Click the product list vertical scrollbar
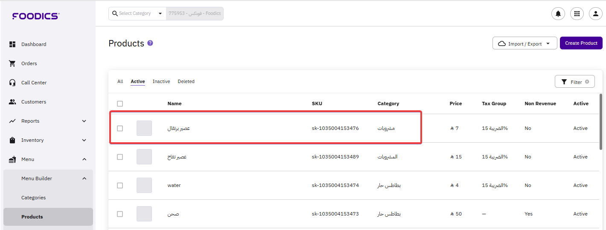Viewport: 606px width, 230px height. click(601, 121)
